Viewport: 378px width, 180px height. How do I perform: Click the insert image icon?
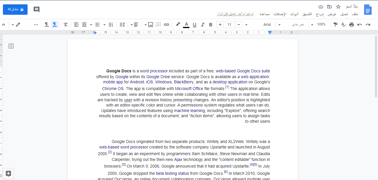(x=150, y=25)
